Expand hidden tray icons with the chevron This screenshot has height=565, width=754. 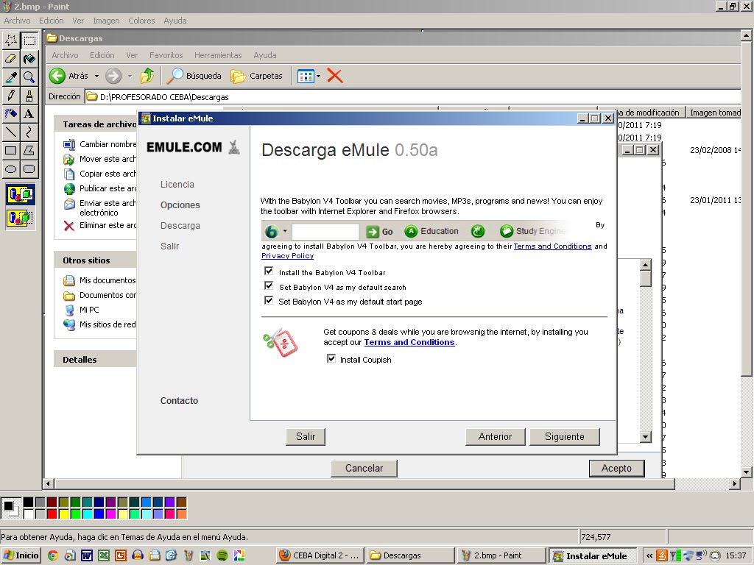(x=649, y=555)
